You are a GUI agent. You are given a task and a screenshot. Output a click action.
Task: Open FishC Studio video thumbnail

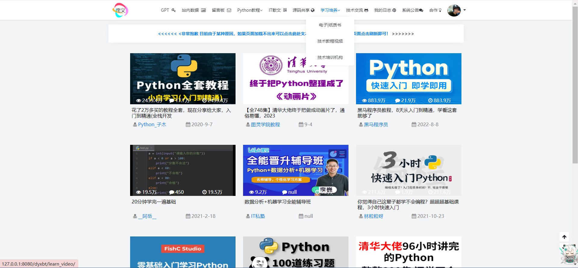(183, 252)
